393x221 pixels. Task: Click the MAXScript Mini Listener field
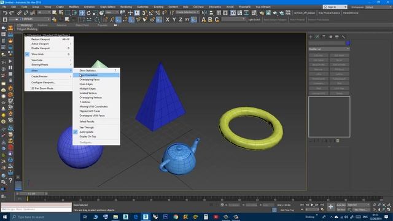pos(36,209)
